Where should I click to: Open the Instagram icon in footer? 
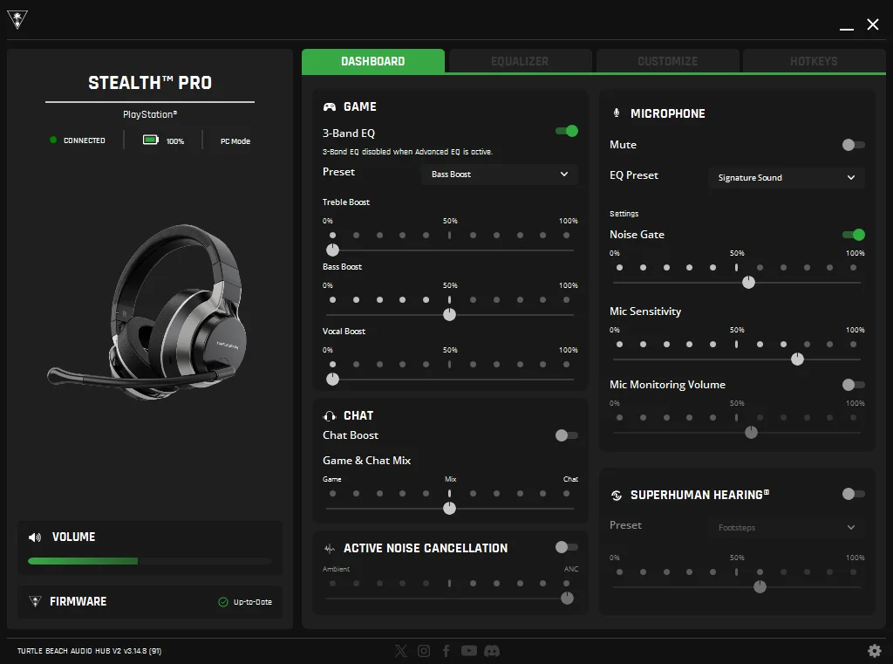pos(424,651)
